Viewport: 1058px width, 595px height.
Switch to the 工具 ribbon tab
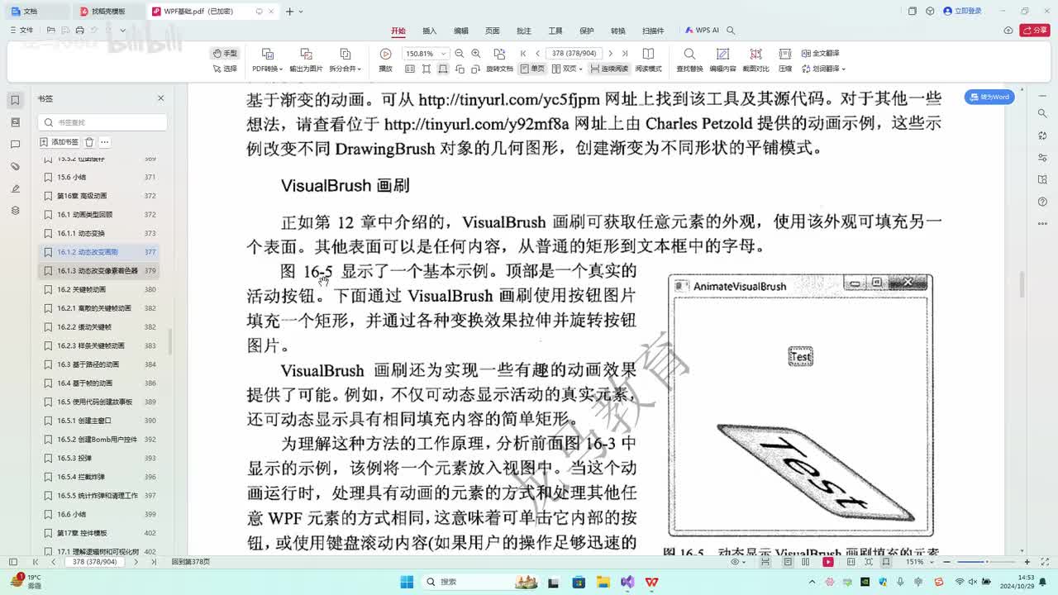555,31
